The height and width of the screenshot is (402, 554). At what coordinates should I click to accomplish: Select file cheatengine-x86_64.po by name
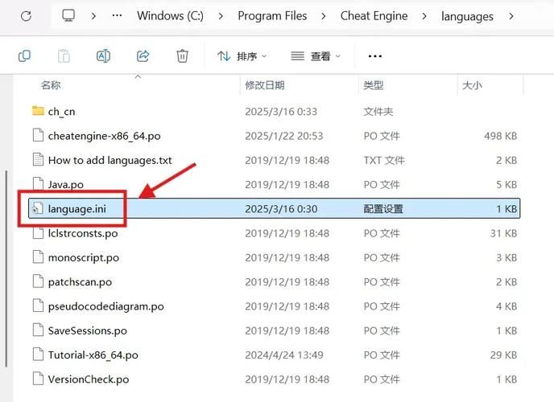(104, 136)
